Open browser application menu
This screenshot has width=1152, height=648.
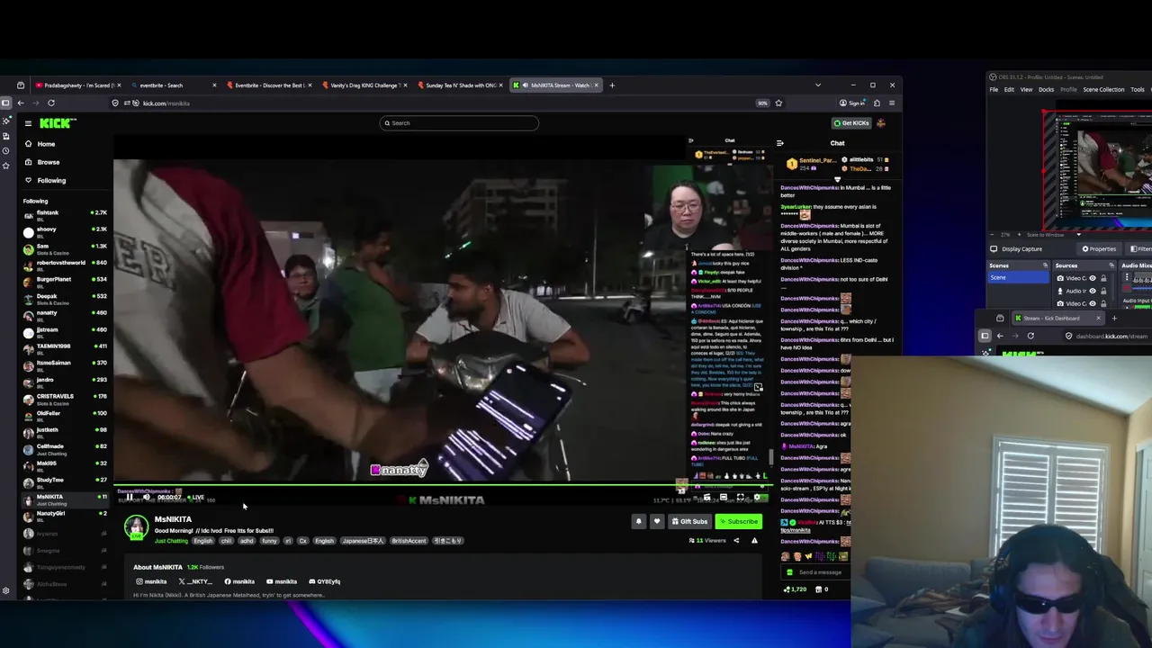click(892, 103)
